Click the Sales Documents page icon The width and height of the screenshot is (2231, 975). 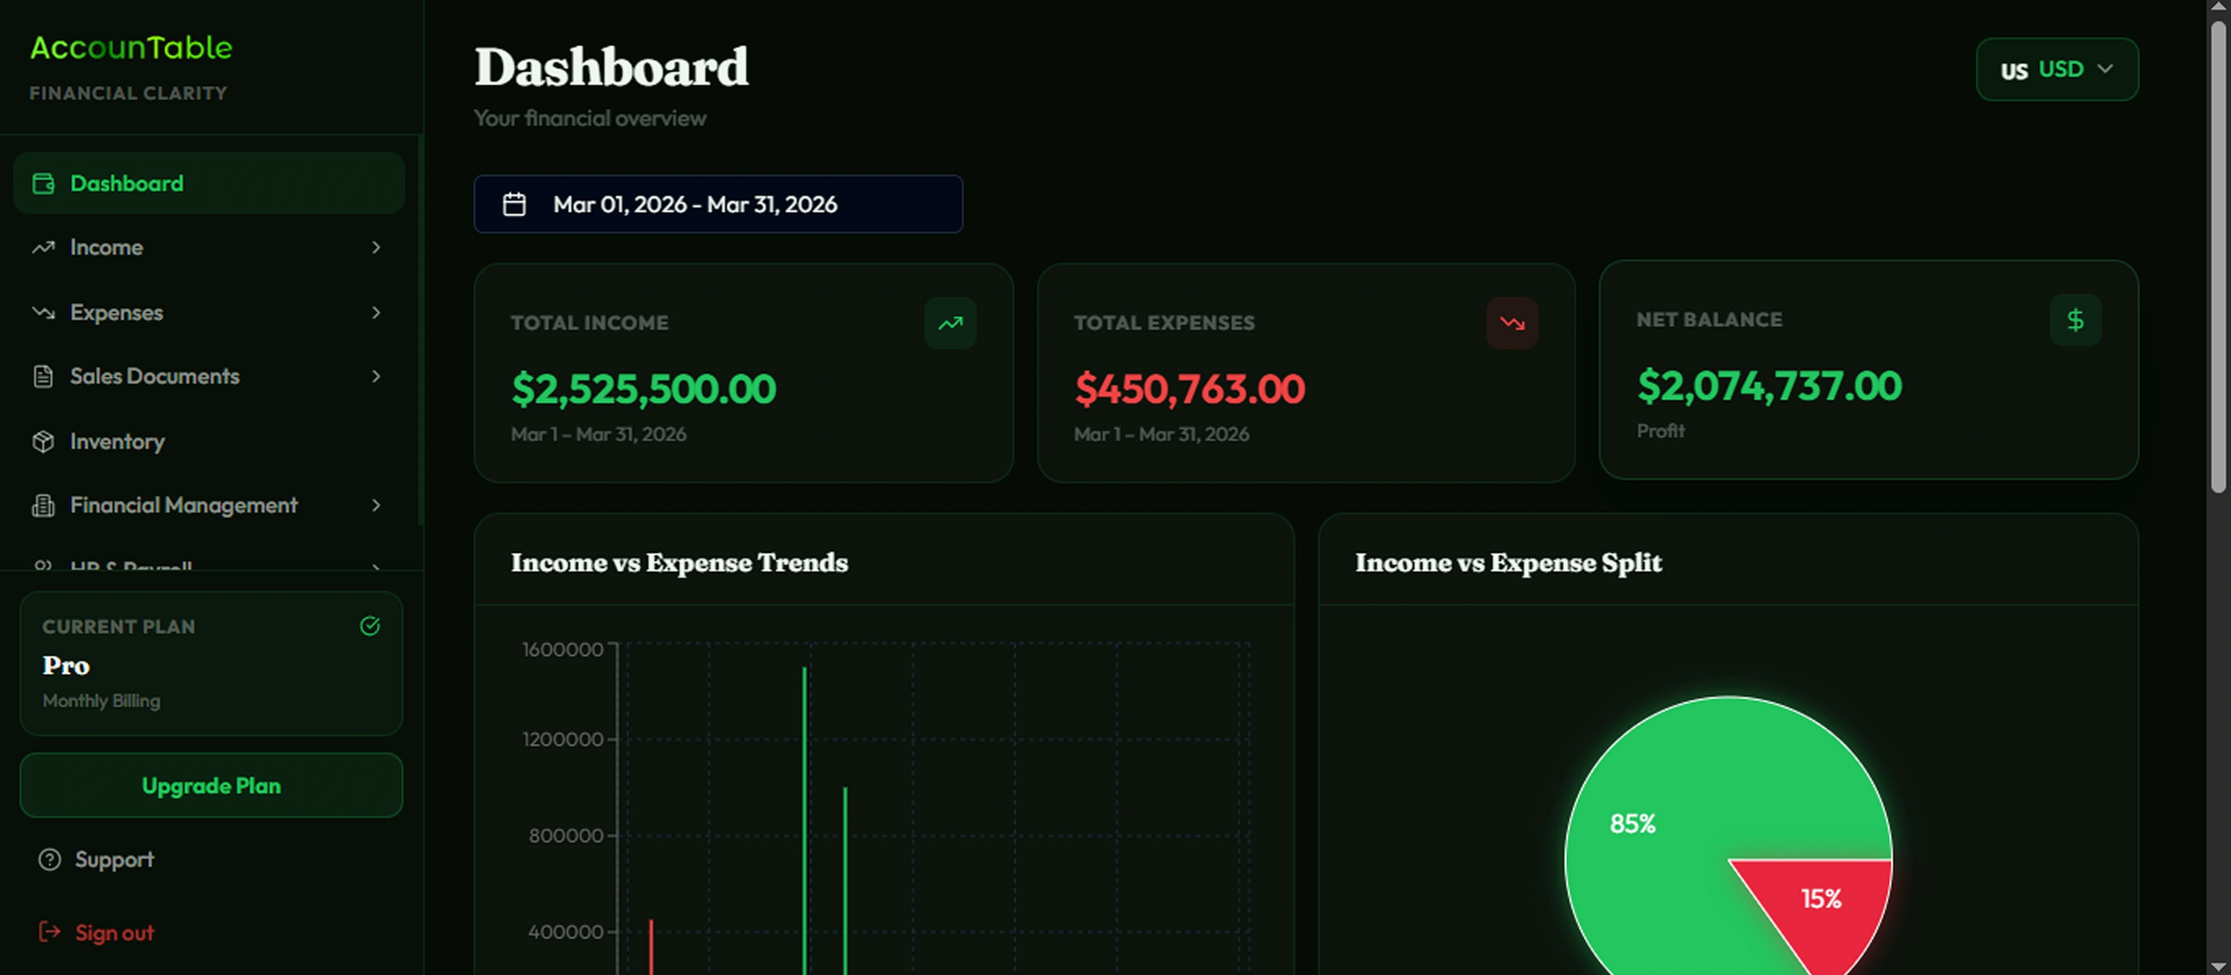43,376
